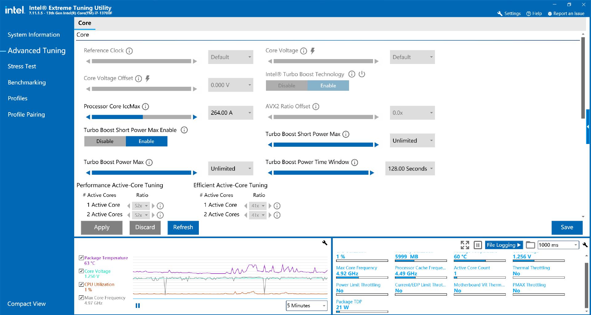Expand the monitor panel to full view

pyautogui.click(x=465, y=245)
